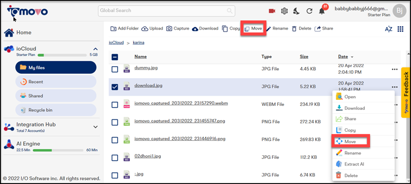Open notifications bell with 81 badge
Image resolution: width=411 pixels, height=184 pixels.
pos(322,11)
